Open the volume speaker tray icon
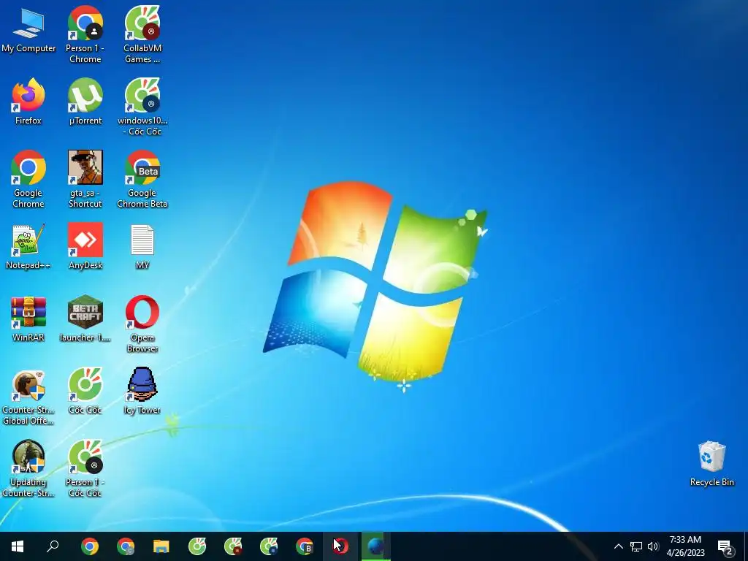Image resolution: width=748 pixels, height=561 pixels. tap(653, 546)
